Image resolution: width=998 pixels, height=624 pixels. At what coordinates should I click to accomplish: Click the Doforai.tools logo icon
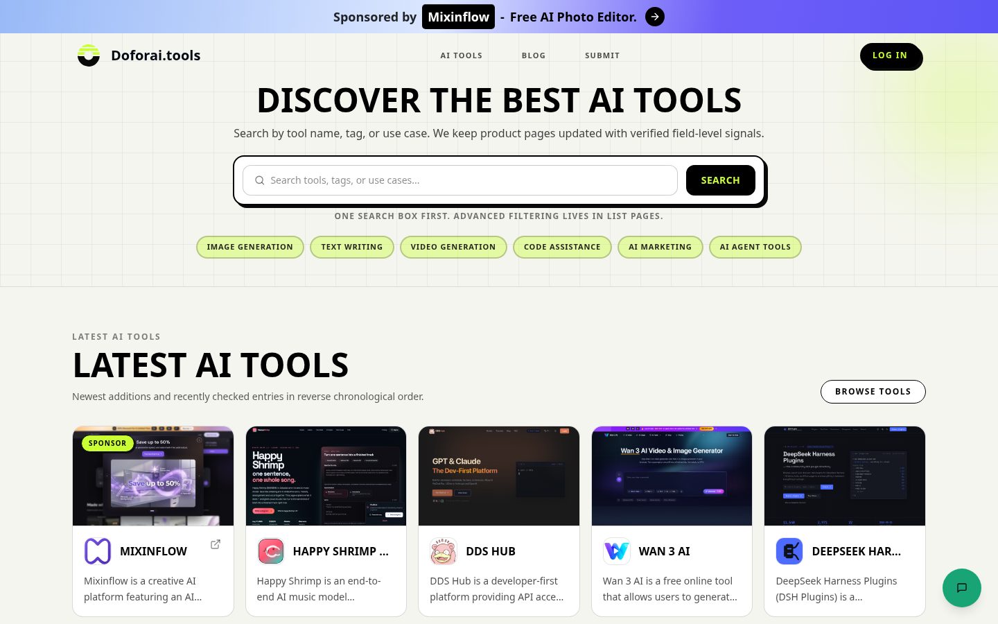[89, 55]
